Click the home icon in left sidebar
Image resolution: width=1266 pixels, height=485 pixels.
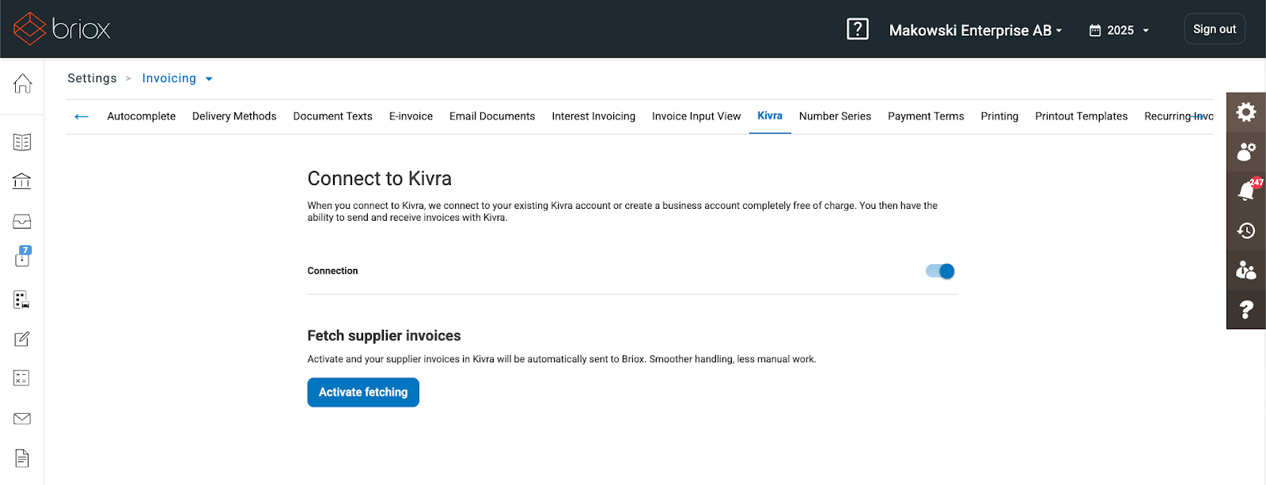[x=22, y=83]
